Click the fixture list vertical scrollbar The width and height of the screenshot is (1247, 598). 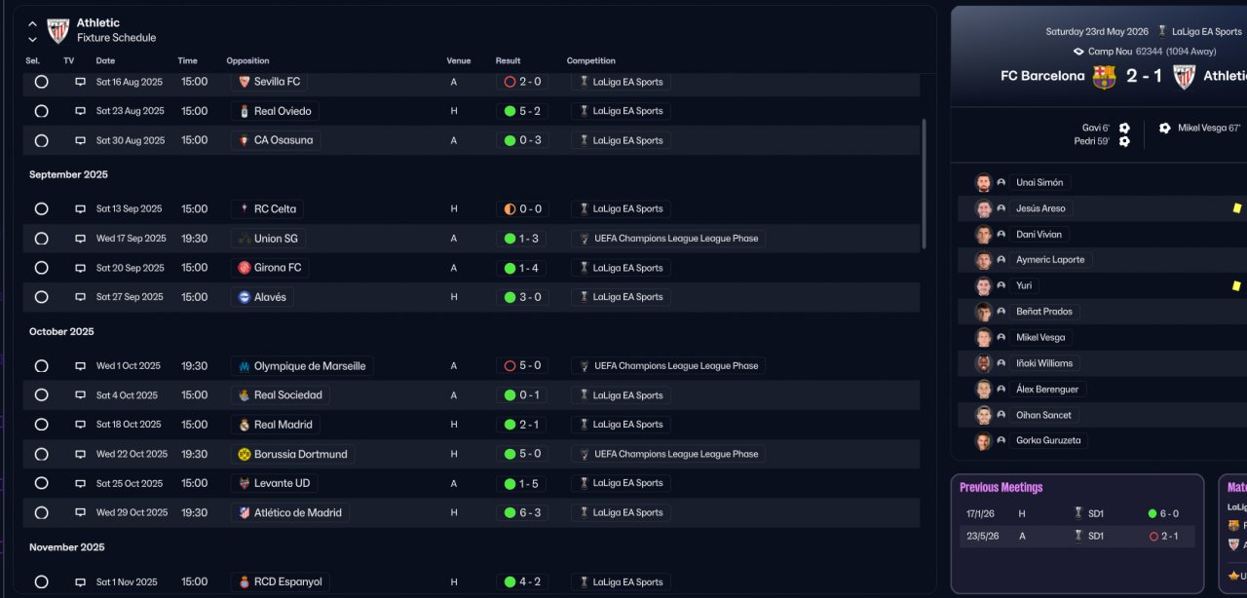[926, 185]
